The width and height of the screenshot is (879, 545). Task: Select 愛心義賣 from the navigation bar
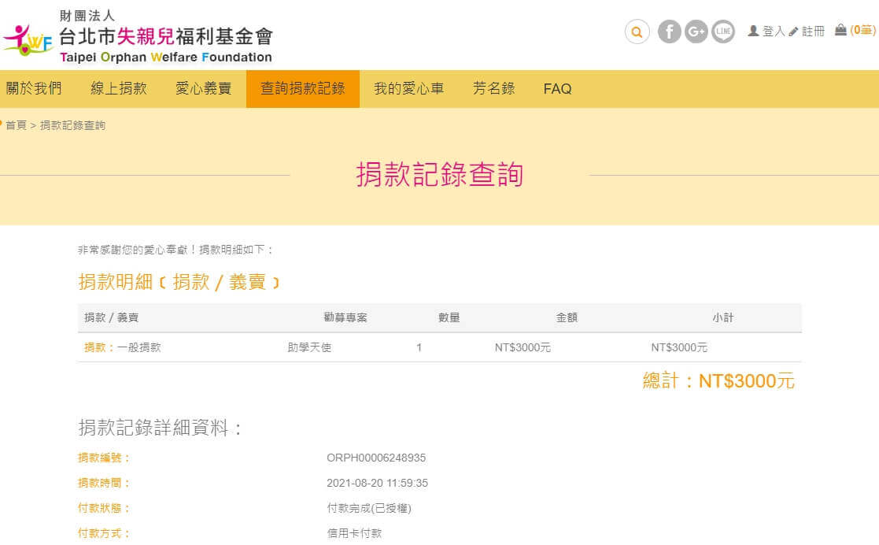tap(203, 89)
